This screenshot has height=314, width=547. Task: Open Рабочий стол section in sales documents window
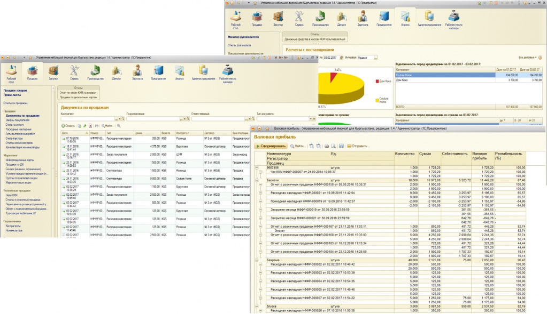(x=11, y=74)
